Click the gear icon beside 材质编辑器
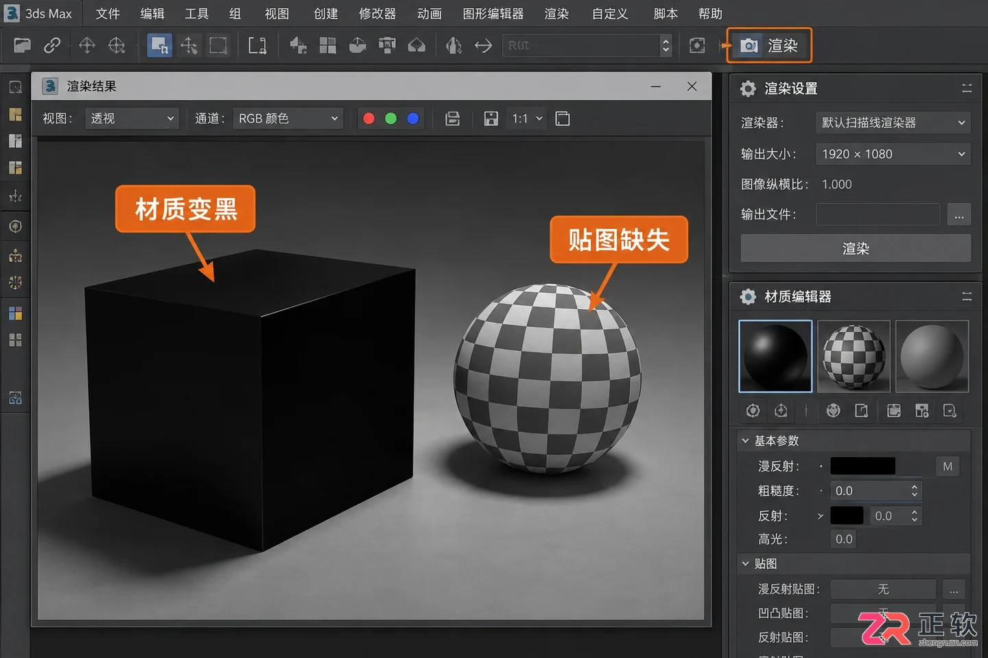 pyautogui.click(x=748, y=297)
